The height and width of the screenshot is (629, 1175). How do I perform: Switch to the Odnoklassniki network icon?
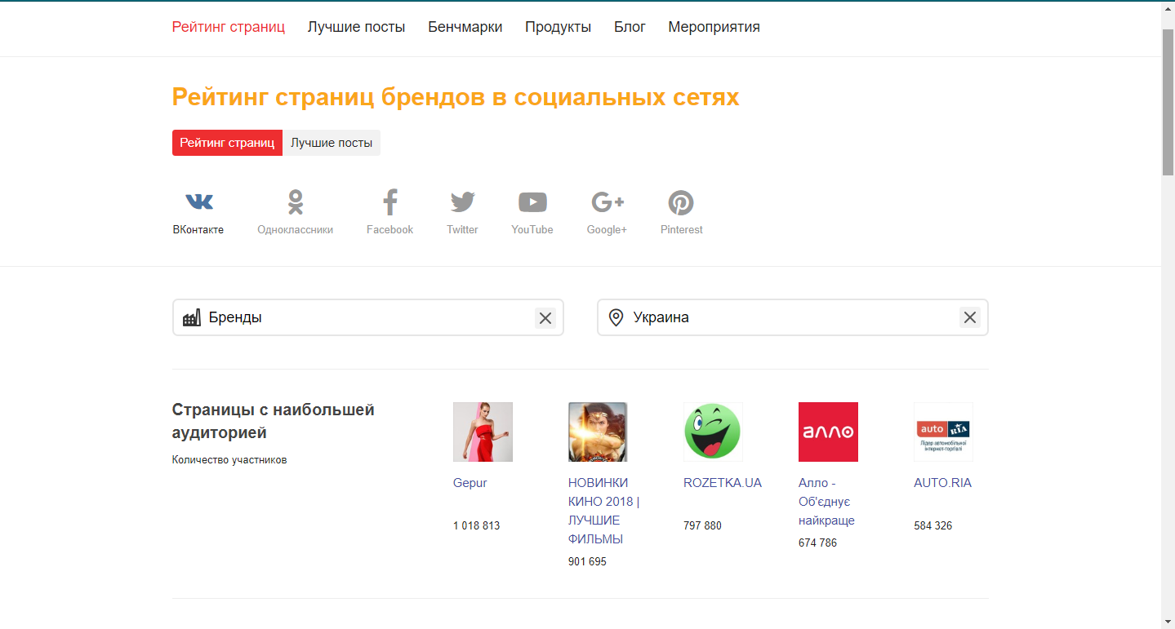(x=295, y=202)
